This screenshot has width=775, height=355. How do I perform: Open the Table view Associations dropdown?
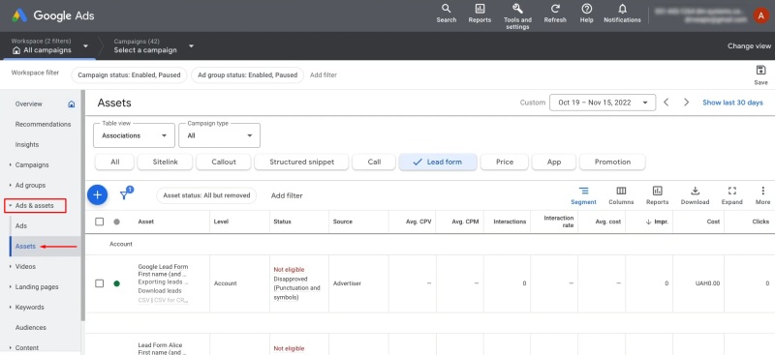pos(134,135)
